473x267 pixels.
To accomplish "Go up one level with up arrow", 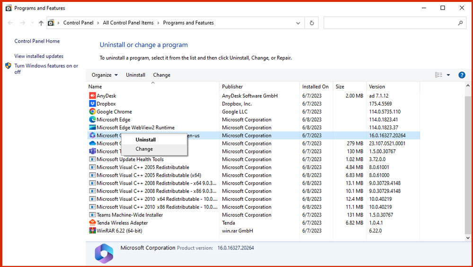I will coord(41,23).
